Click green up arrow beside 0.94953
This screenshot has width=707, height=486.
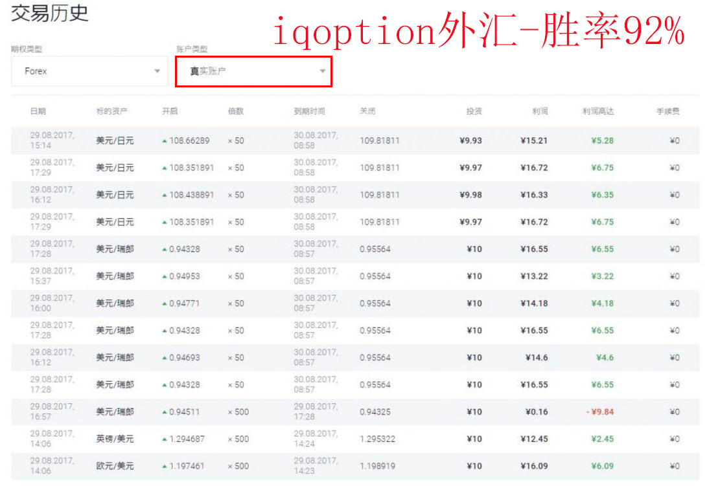(165, 276)
